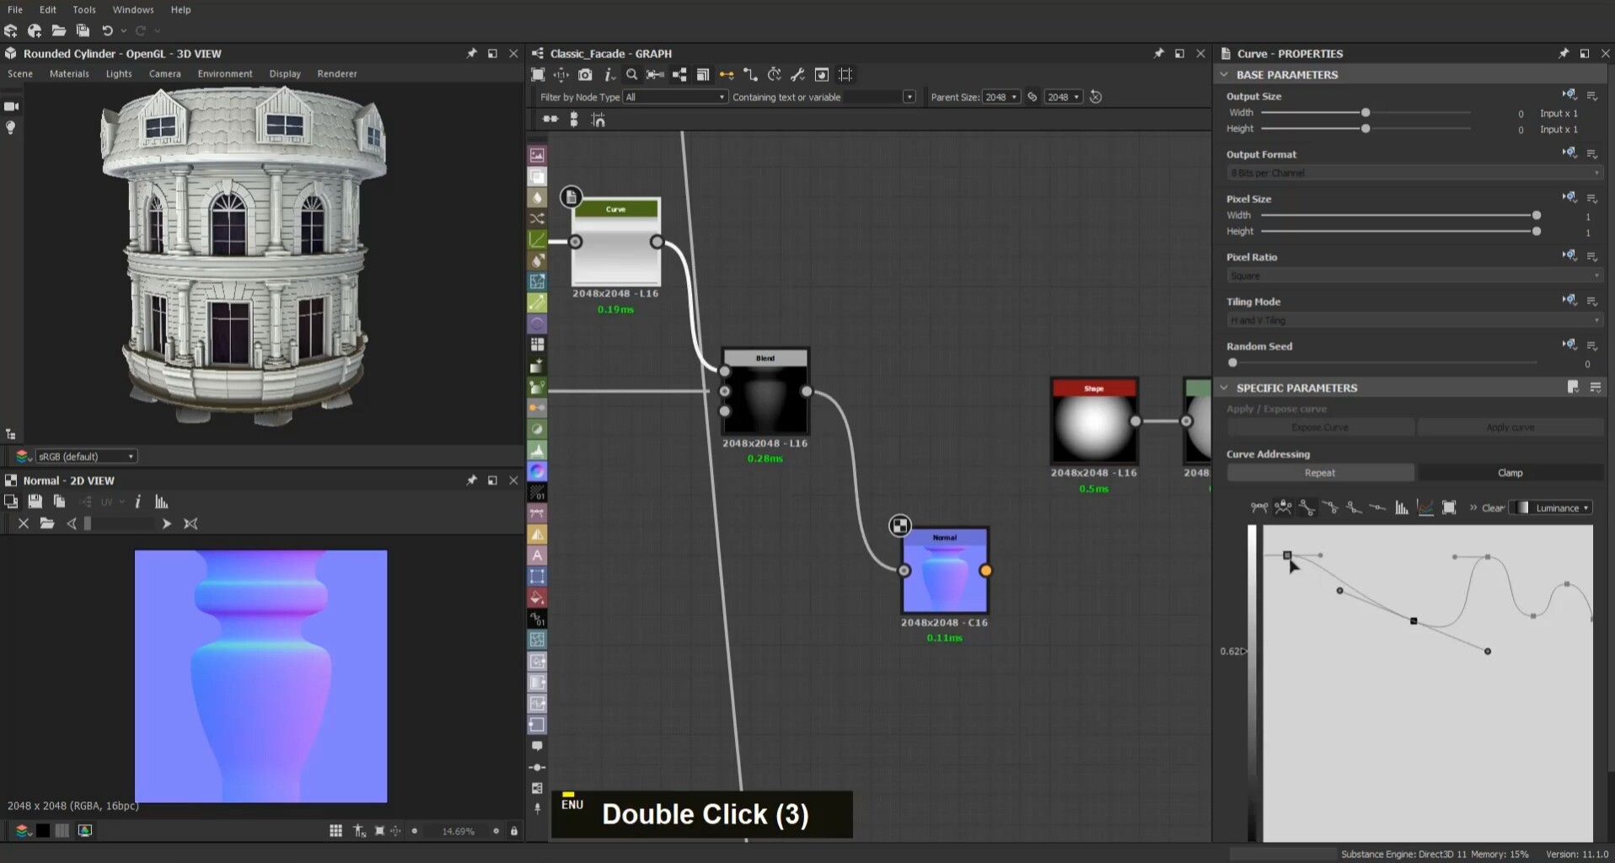Image resolution: width=1615 pixels, height=863 pixels.
Task: Click the wrench tools icon in graph toolbar
Action: point(797,75)
